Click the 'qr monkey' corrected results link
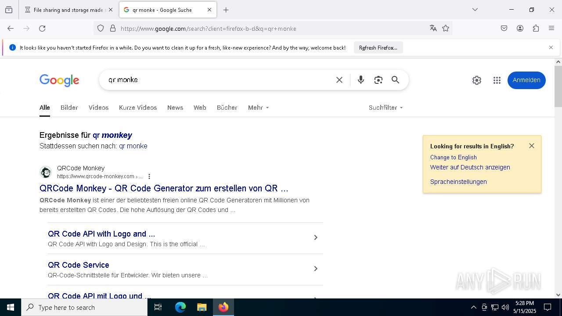 click(112, 135)
